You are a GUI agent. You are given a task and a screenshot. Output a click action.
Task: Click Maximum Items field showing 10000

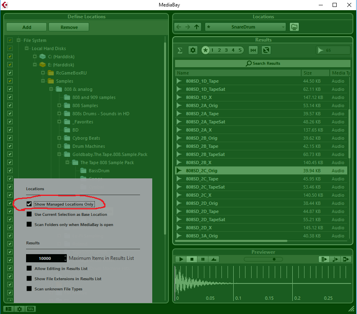coord(45,258)
